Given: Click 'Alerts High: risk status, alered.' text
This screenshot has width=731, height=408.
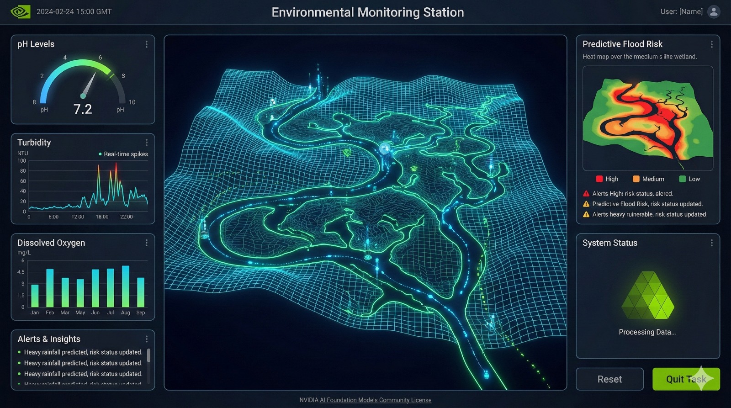Looking at the screenshot, I should (633, 194).
